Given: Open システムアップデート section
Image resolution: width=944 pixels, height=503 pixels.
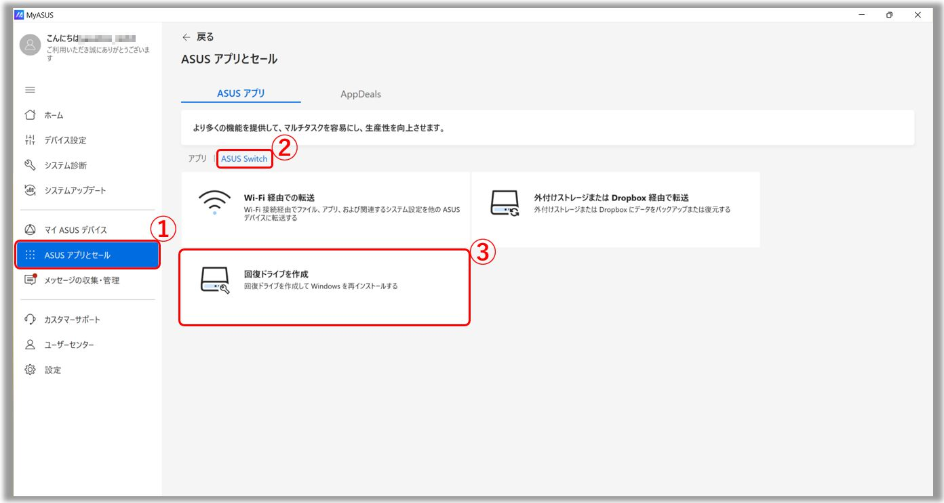Looking at the screenshot, I should pyautogui.click(x=87, y=190).
